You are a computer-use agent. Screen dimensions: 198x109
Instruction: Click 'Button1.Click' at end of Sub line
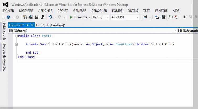(162, 44)
